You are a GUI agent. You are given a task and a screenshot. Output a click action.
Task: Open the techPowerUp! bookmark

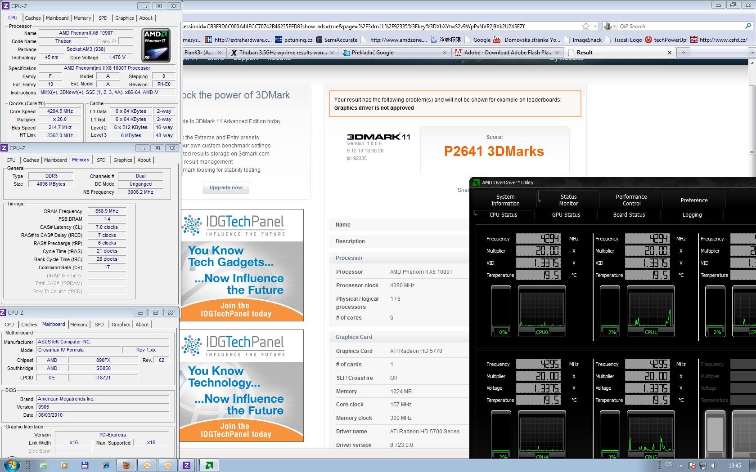(666, 40)
